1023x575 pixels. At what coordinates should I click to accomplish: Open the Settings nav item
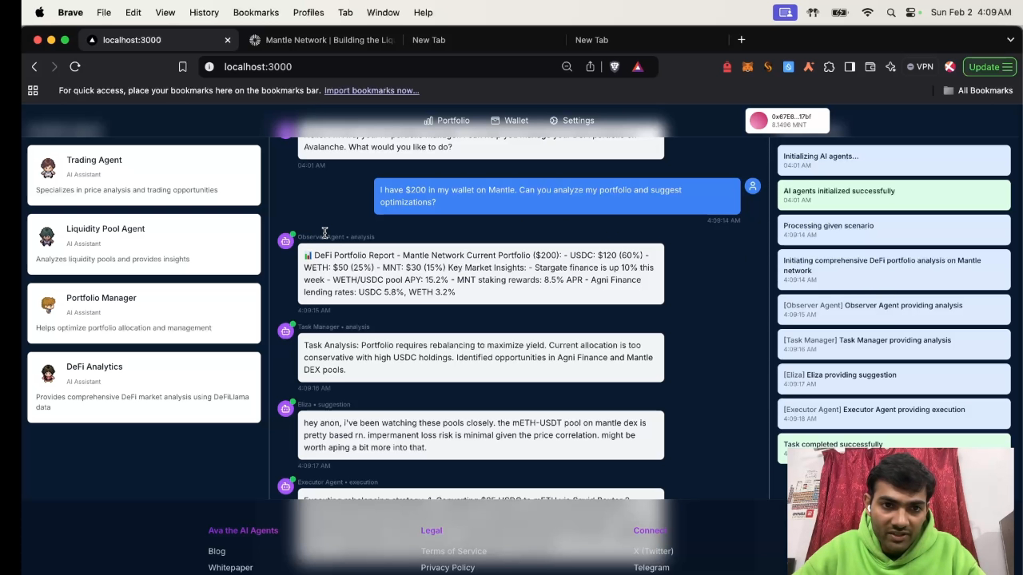click(571, 121)
